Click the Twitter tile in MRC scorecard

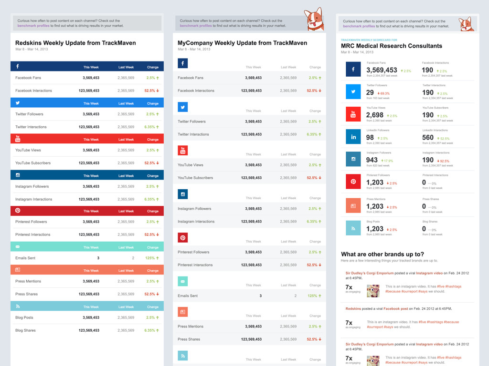point(353,91)
